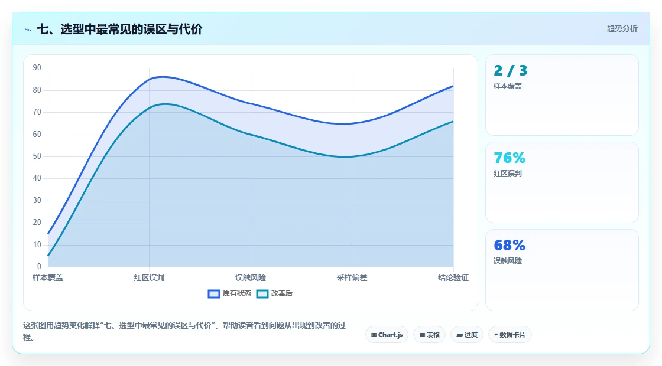Screen dimensions: 662x366
Task: Select the 2 / 3 样本覆盖 data card
Action: click(562, 95)
